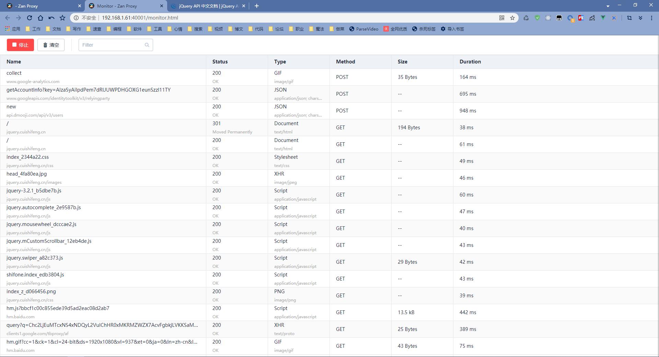Viewport: 659px width, 357px height.
Task: Open a new tab with the plus button
Action: click(x=257, y=6)
